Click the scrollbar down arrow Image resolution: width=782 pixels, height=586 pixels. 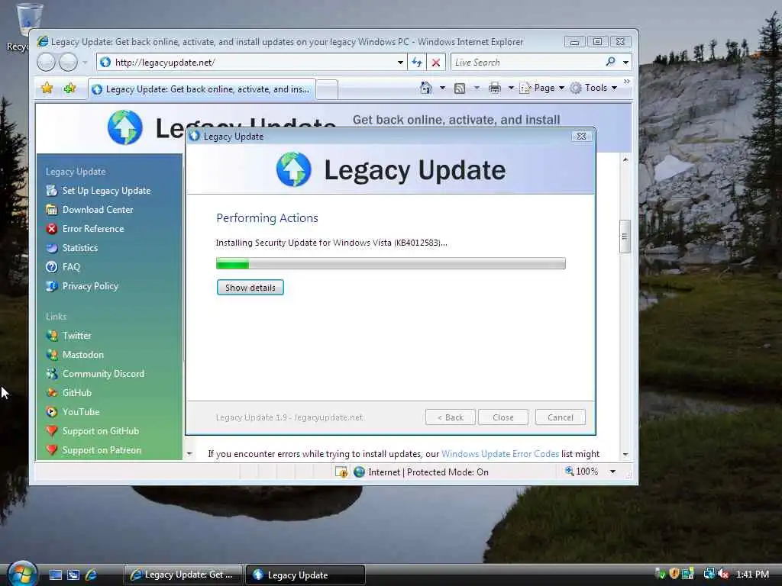(625, 455)
